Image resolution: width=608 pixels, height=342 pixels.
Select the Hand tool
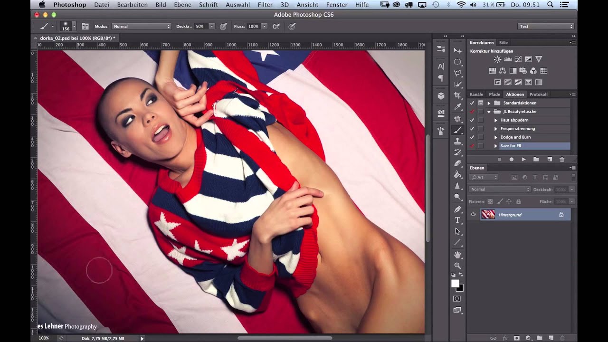pos(457,255)
